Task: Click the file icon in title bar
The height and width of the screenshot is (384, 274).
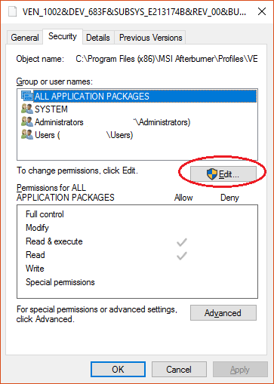Action: [12, 11]
